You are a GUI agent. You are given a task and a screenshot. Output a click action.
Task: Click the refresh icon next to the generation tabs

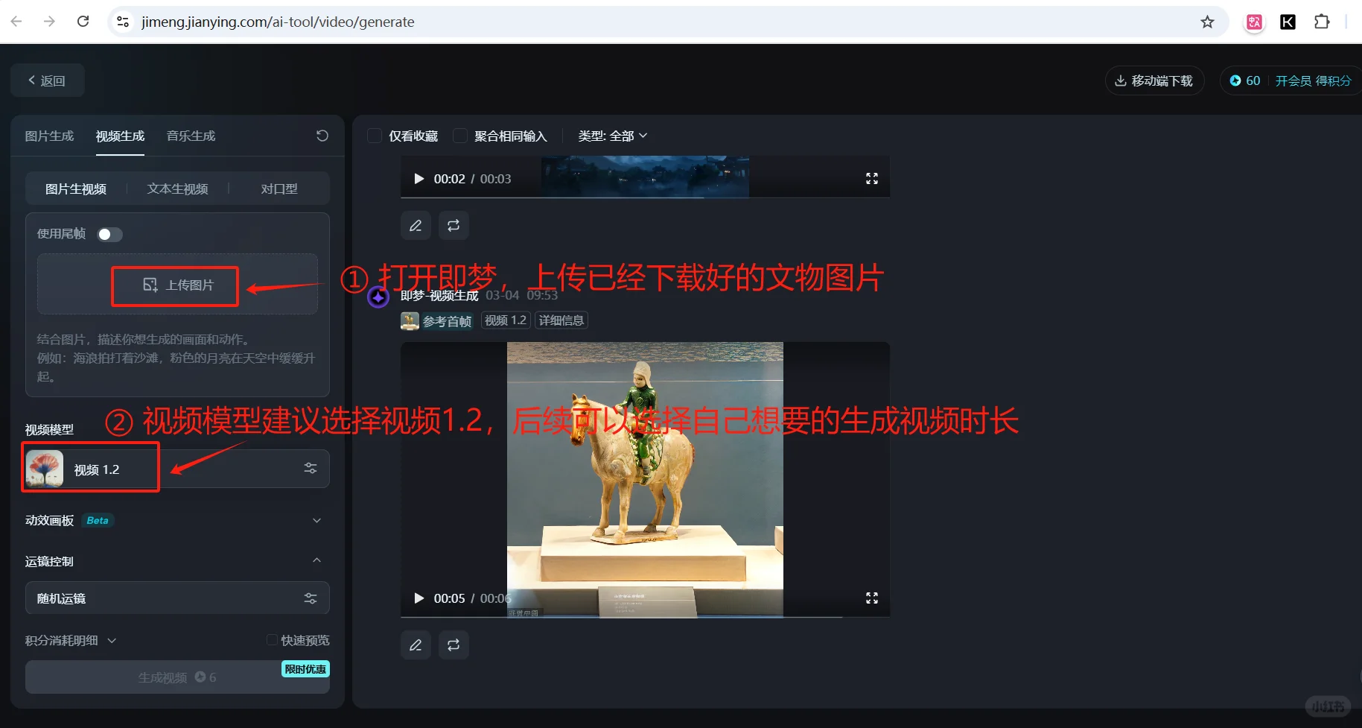322,135
